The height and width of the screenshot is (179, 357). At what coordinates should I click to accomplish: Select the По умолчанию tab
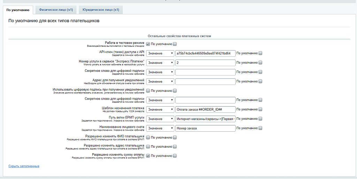point(18,10)
